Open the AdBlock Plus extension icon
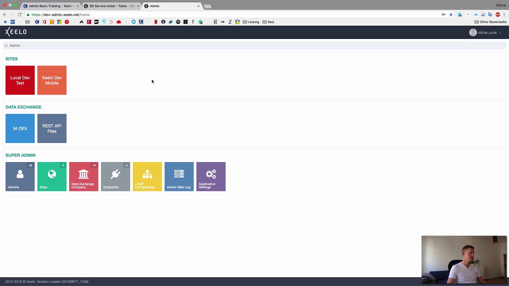This screenshot has height=286, width=509. [498, 15]
